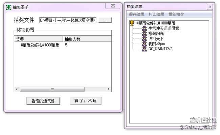Click the gold trophy icon in results
220x135 pixels.
(132, 23)
